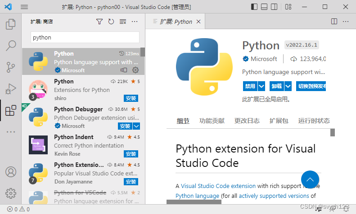The width and height of the screenshot is (356, 214).
Task: Expand the 禁用 disable dropdown arrow
Action: click(x=261, y=86)
